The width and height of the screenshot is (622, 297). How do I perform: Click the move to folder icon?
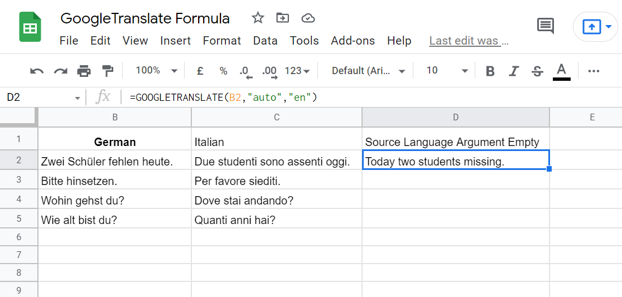click(x=283, y=18)
